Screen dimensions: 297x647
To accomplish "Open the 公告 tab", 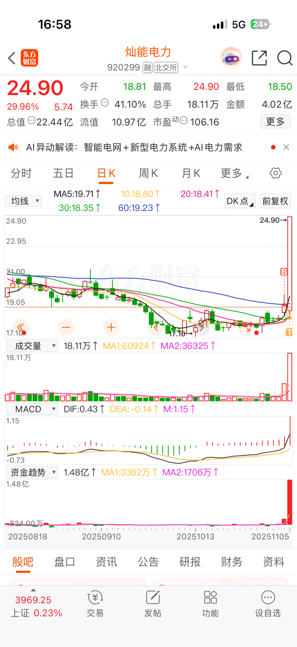I will [148, 562].
